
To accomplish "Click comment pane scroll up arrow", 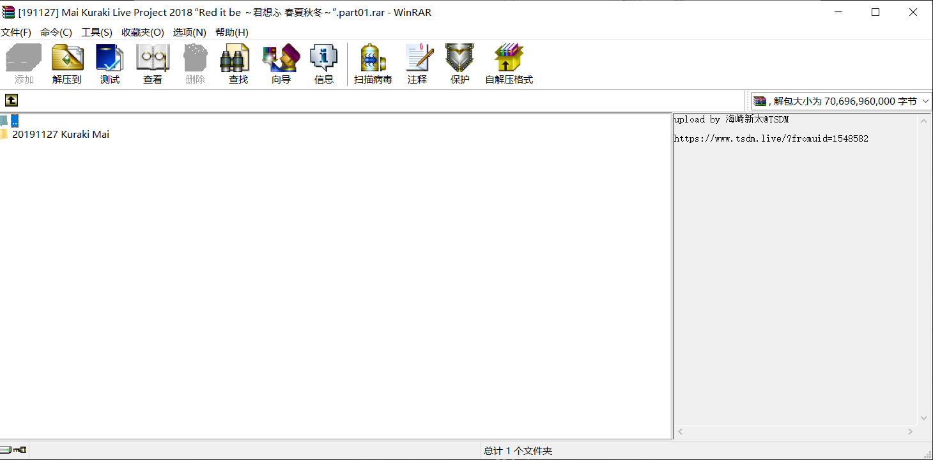I will tap(923, 121).
